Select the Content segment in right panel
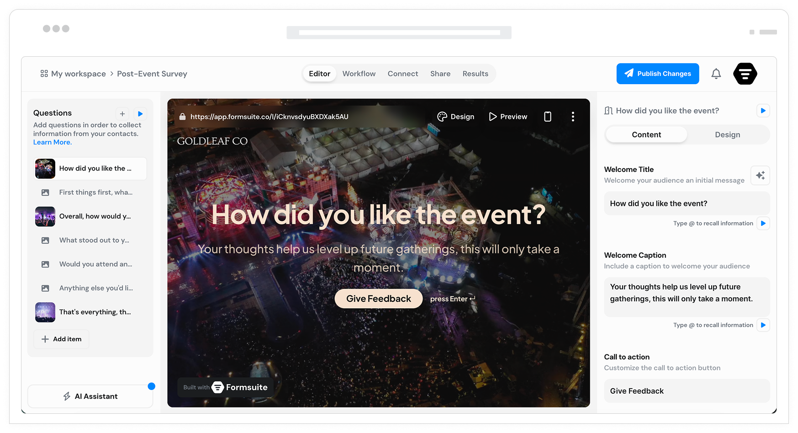Screen dimensions: 798x433 pos(646,135)
